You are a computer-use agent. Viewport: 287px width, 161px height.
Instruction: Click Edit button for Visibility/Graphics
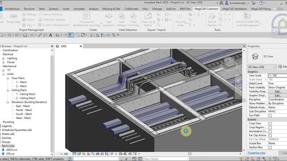pos(278,91)
